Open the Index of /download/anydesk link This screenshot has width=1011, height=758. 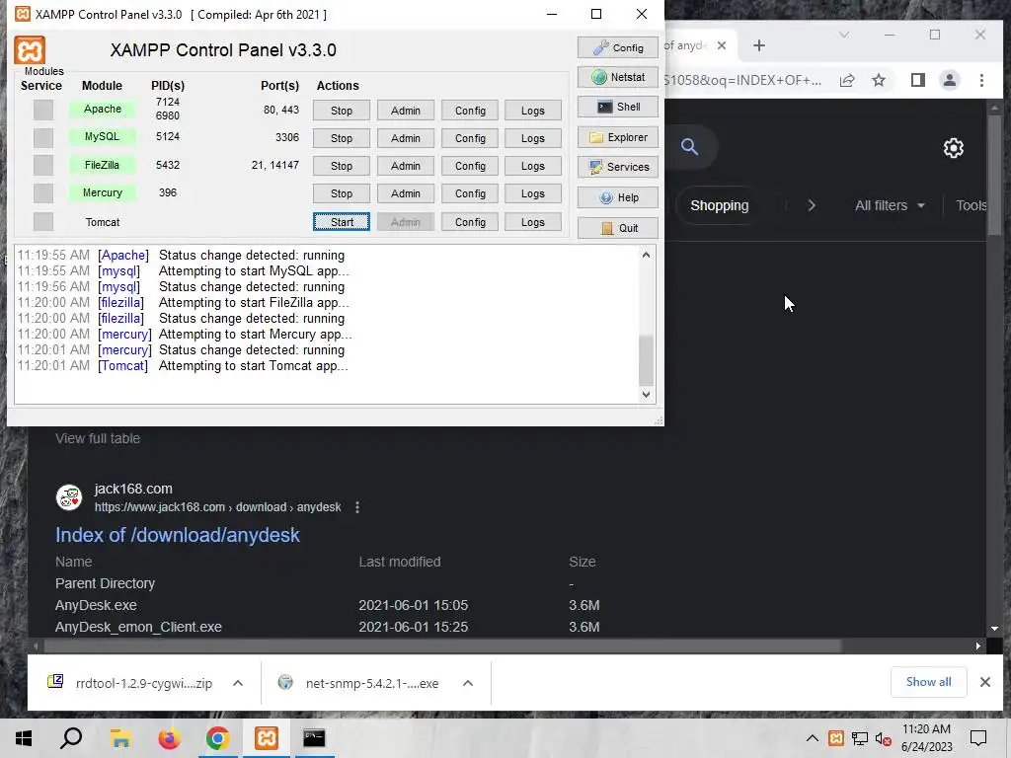[x=178, y=535]
